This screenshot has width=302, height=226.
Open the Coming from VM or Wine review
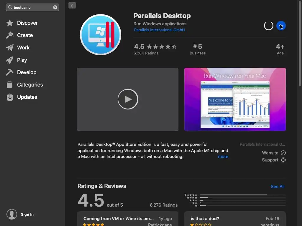click(x=128, y=219)
